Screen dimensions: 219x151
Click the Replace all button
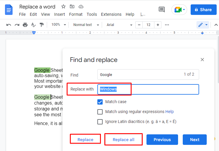tap(123, 140)
